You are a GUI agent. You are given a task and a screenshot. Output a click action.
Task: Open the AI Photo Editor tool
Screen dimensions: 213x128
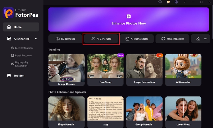[x=137, y=39]
